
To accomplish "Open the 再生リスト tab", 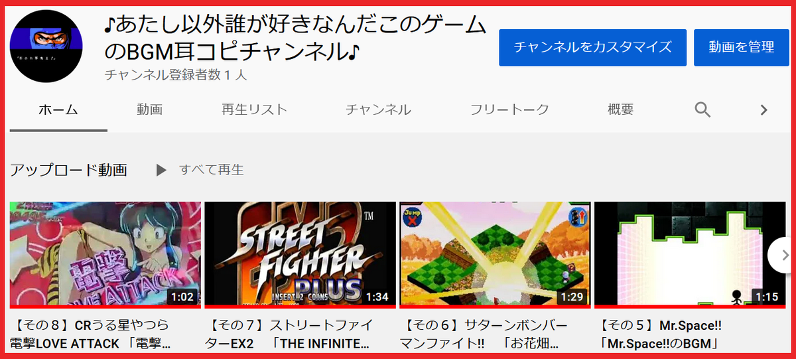I will [x=255, y=109].
